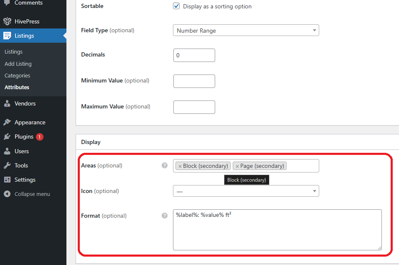Click the help icon next to Areas
The width and height of the screenshot is (399, 265).
pos(165,165)
